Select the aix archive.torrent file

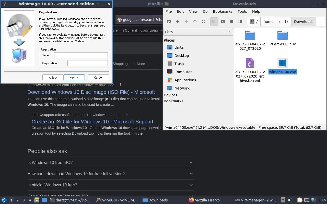(x=250, y=70)
